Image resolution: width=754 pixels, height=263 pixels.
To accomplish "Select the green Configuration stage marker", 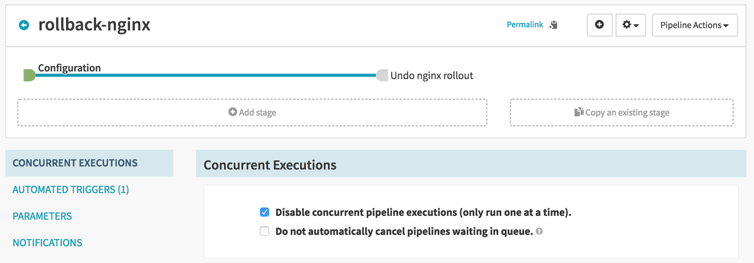I will (29, 75).
